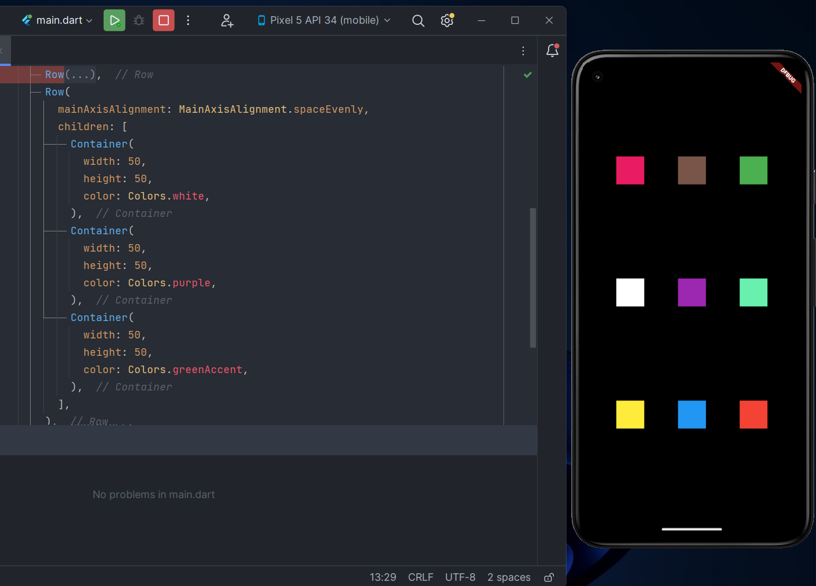The height and width of the screenshot is (586, 816).
Task: Click MainAxisAlignment.spaceEvenly in the code
Action: [271, 109]
